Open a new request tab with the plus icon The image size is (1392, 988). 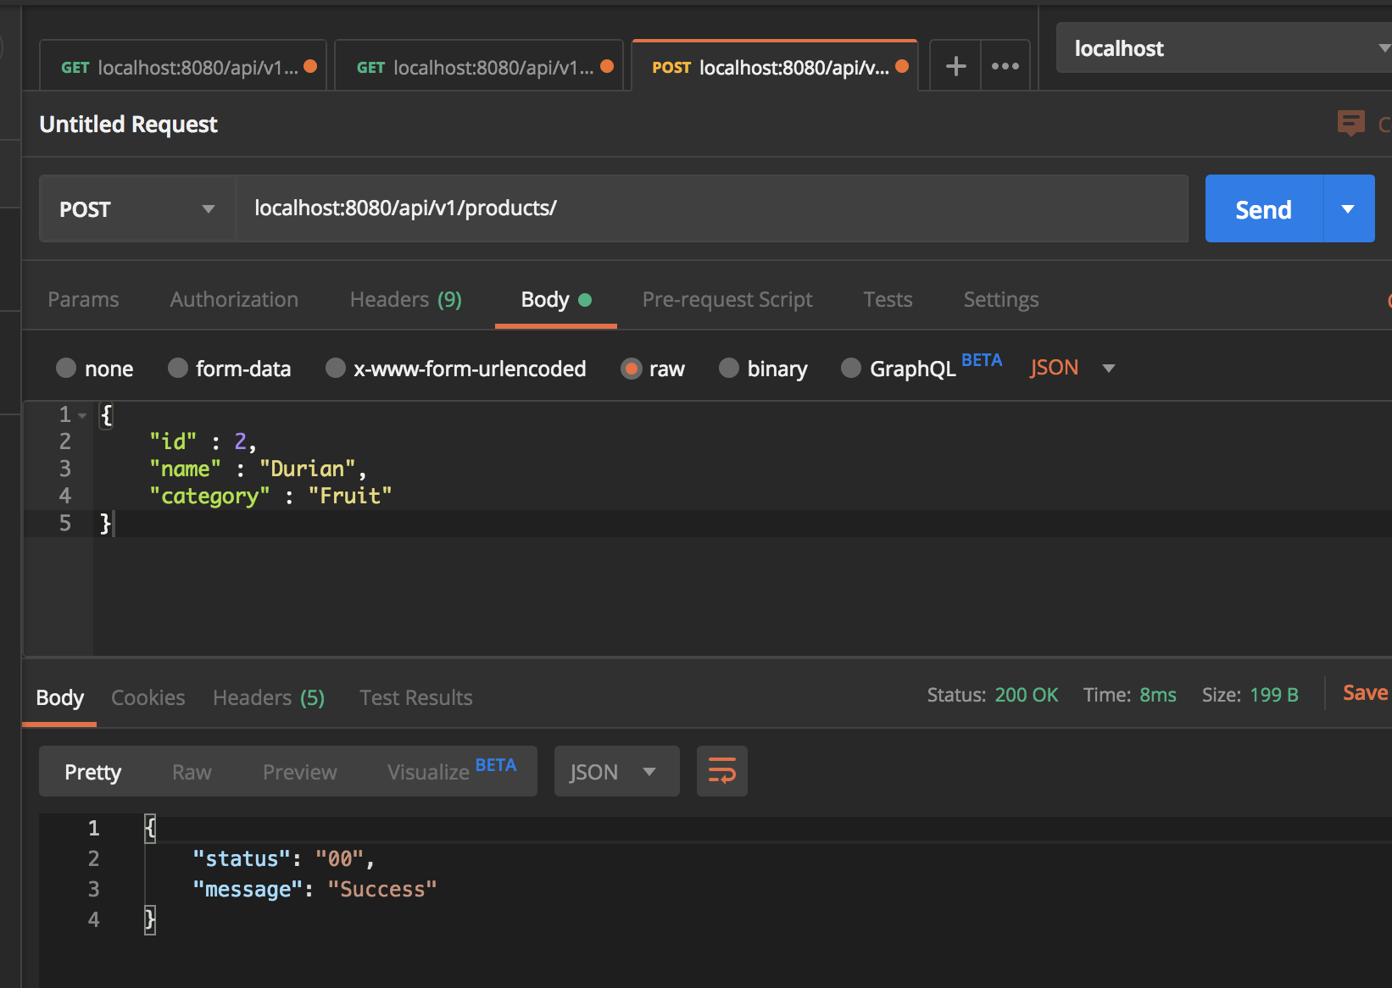[955, 65]
